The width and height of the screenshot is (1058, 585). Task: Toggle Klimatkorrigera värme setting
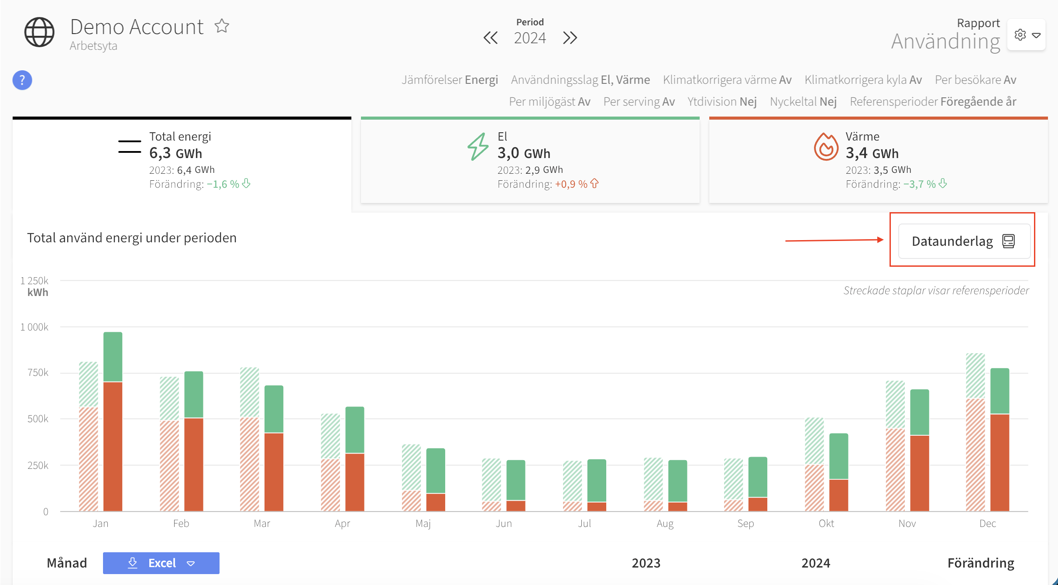tap(727, 80)
